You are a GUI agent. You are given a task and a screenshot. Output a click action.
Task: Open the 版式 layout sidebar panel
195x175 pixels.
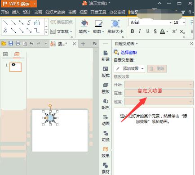(106, 72)
